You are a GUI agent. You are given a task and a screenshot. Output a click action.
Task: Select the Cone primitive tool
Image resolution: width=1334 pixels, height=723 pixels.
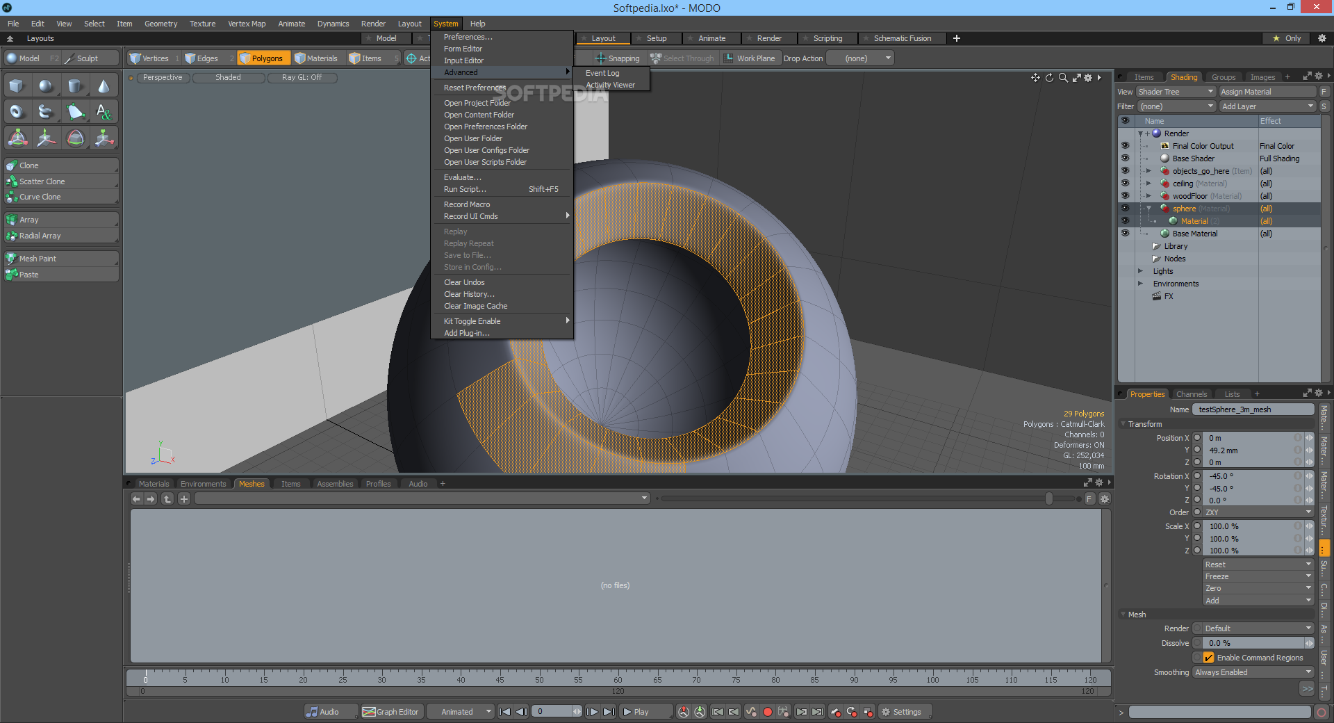(x=104, y=86)
